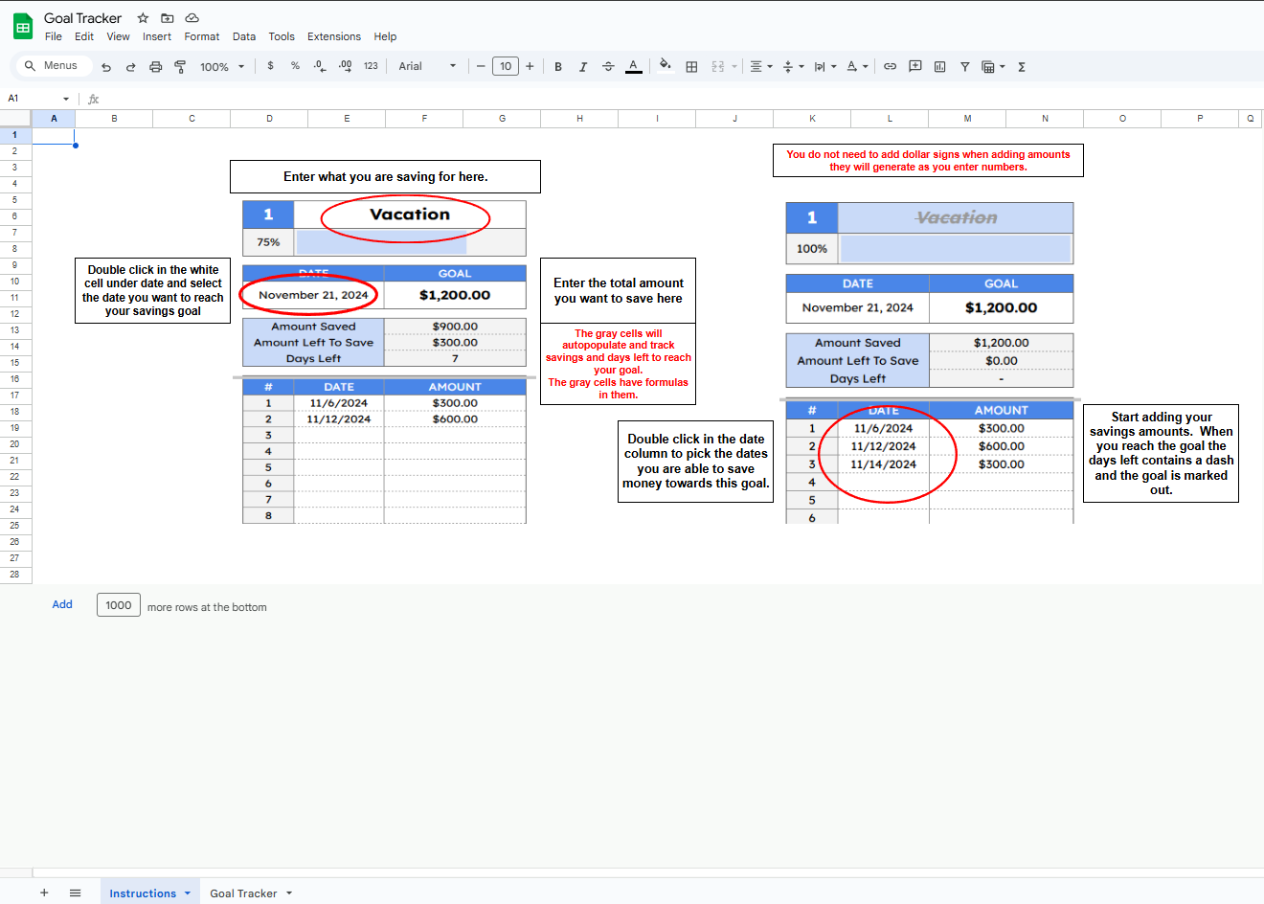Select the row count input field

coord(118,604)
